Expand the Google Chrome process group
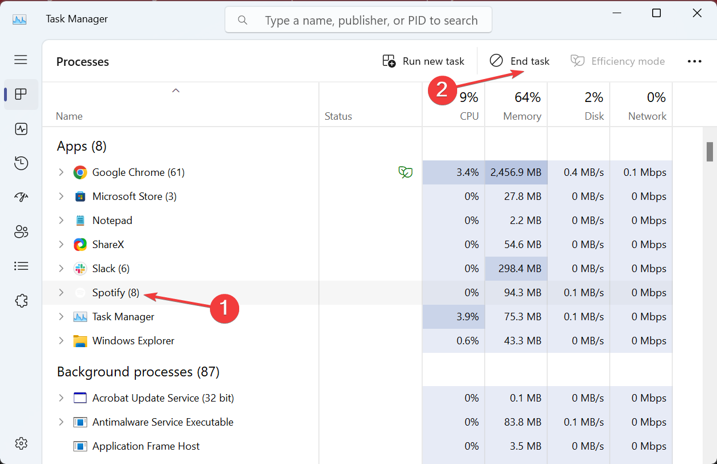Viewport: 717px width, 464px height. coord(61,172)
